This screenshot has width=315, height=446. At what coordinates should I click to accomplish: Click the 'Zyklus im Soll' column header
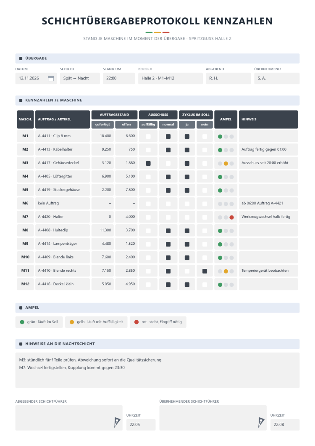196,115
